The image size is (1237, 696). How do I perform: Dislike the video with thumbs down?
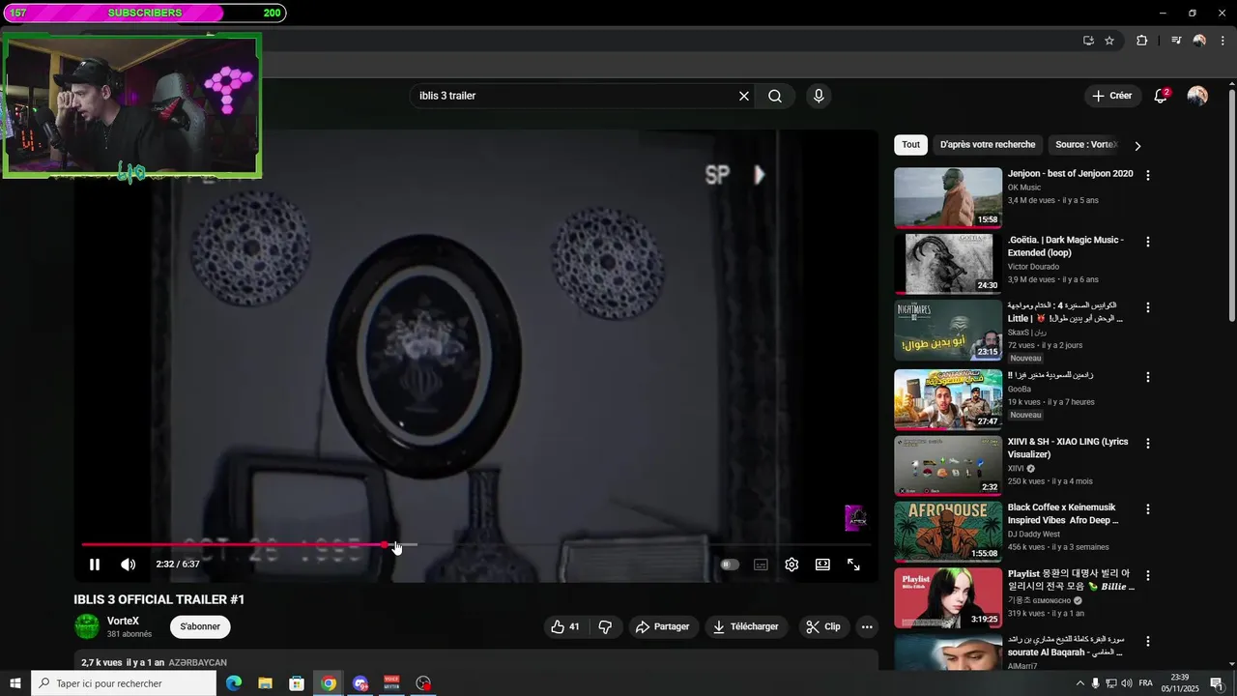tap(605, 626)
